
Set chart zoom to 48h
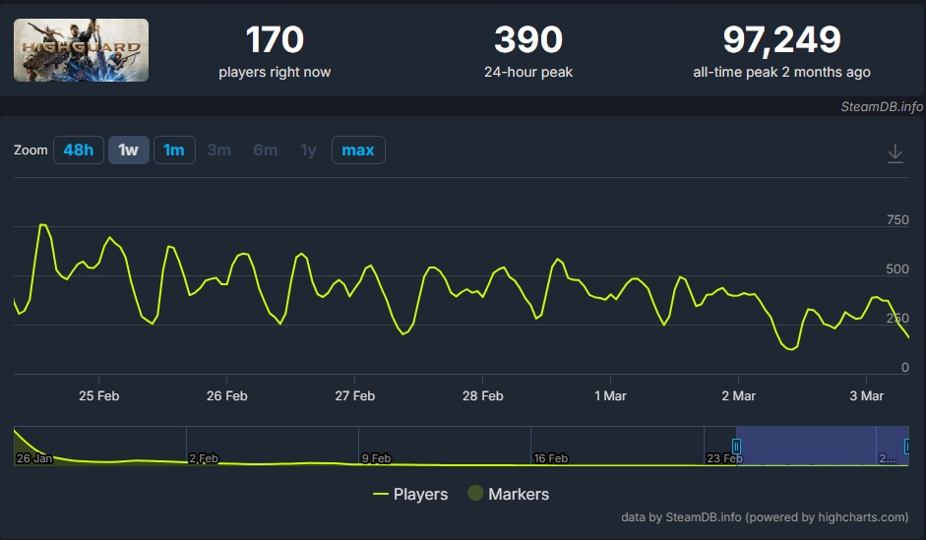[79, 150]
